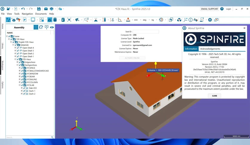Click the Redo arrow icon

pos(31,9)
